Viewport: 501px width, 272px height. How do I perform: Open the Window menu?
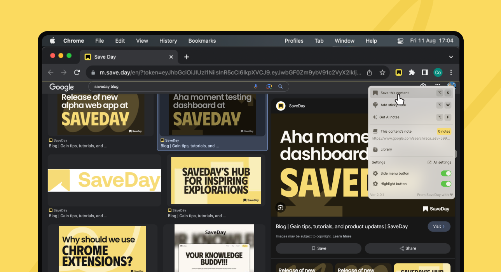coord(344,41)
